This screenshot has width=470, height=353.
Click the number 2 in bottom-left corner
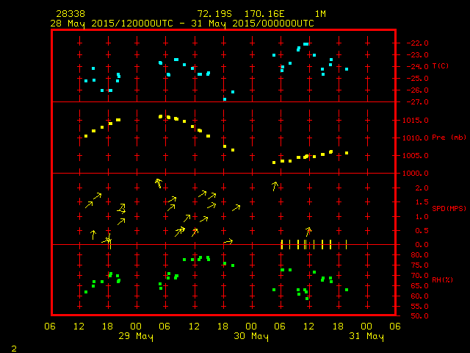13,347
